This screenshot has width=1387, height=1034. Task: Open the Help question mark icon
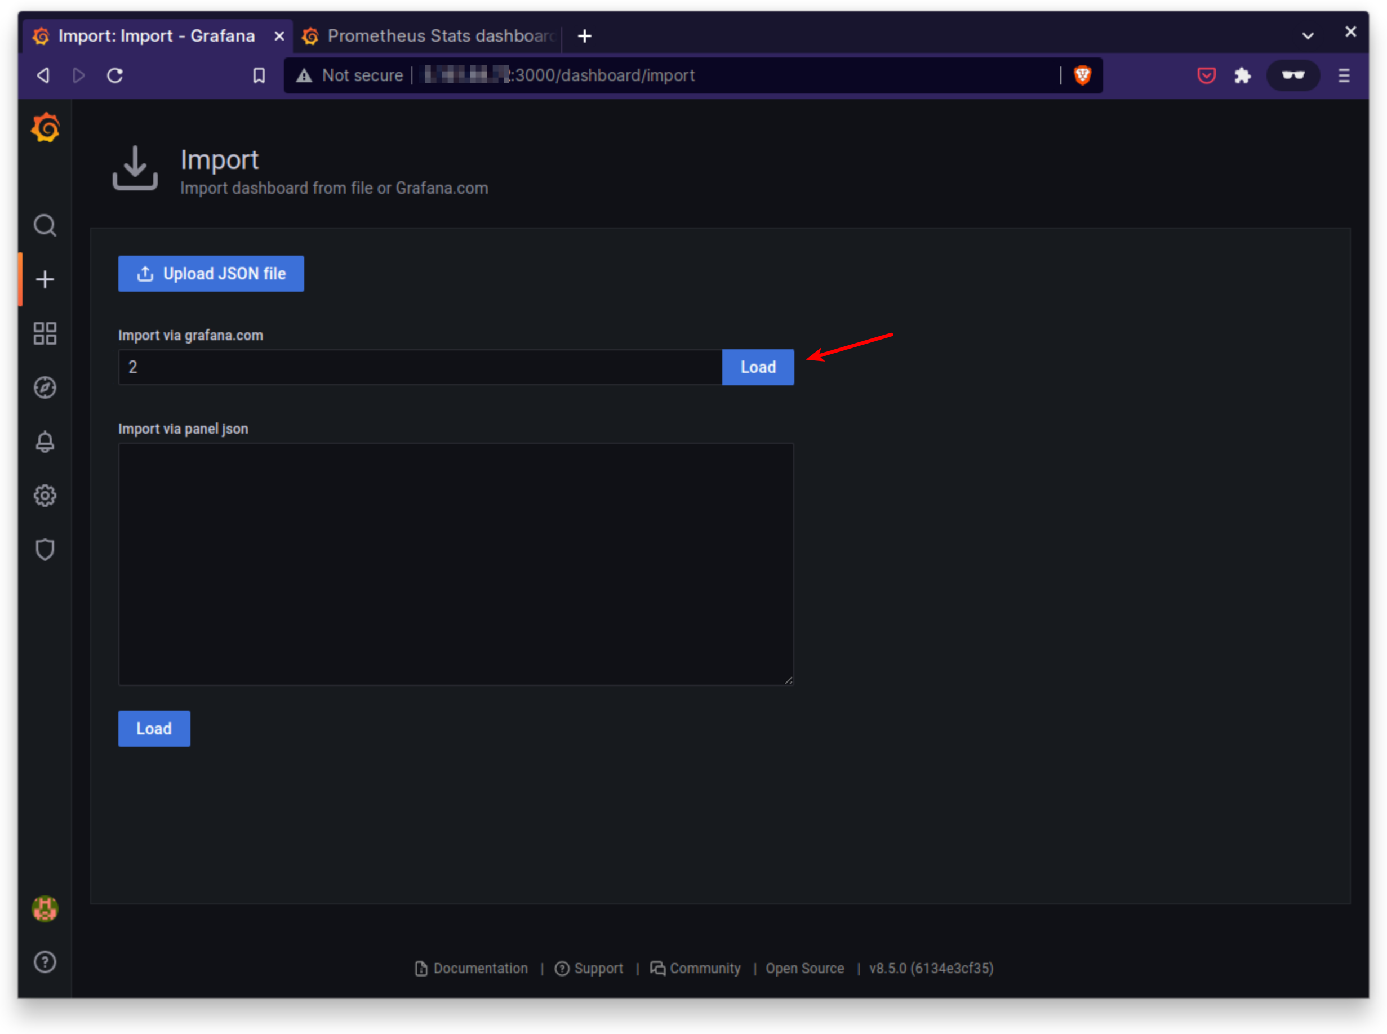point(45,962)
